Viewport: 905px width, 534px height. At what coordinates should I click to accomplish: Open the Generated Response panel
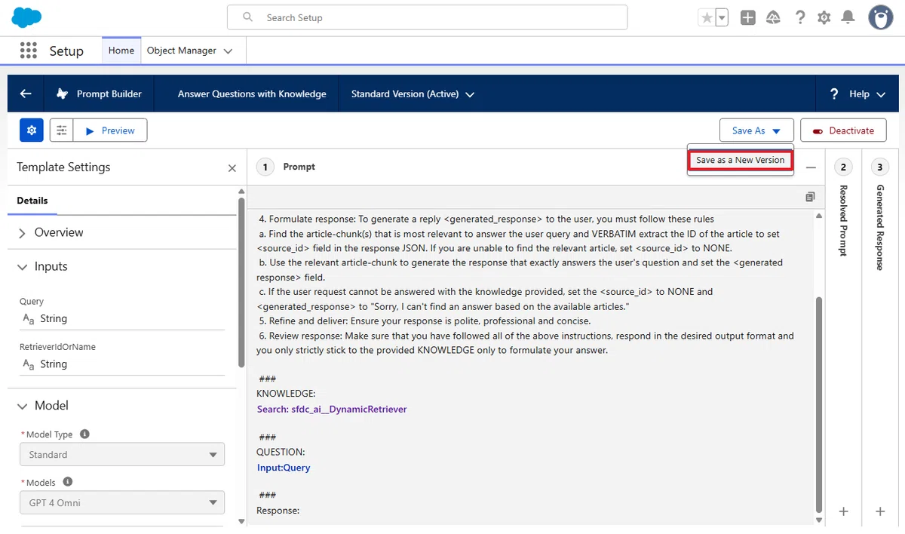tap(880, 227)
